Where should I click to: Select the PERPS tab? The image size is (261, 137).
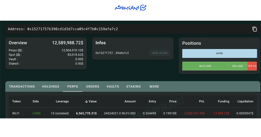tap(72, 86)
